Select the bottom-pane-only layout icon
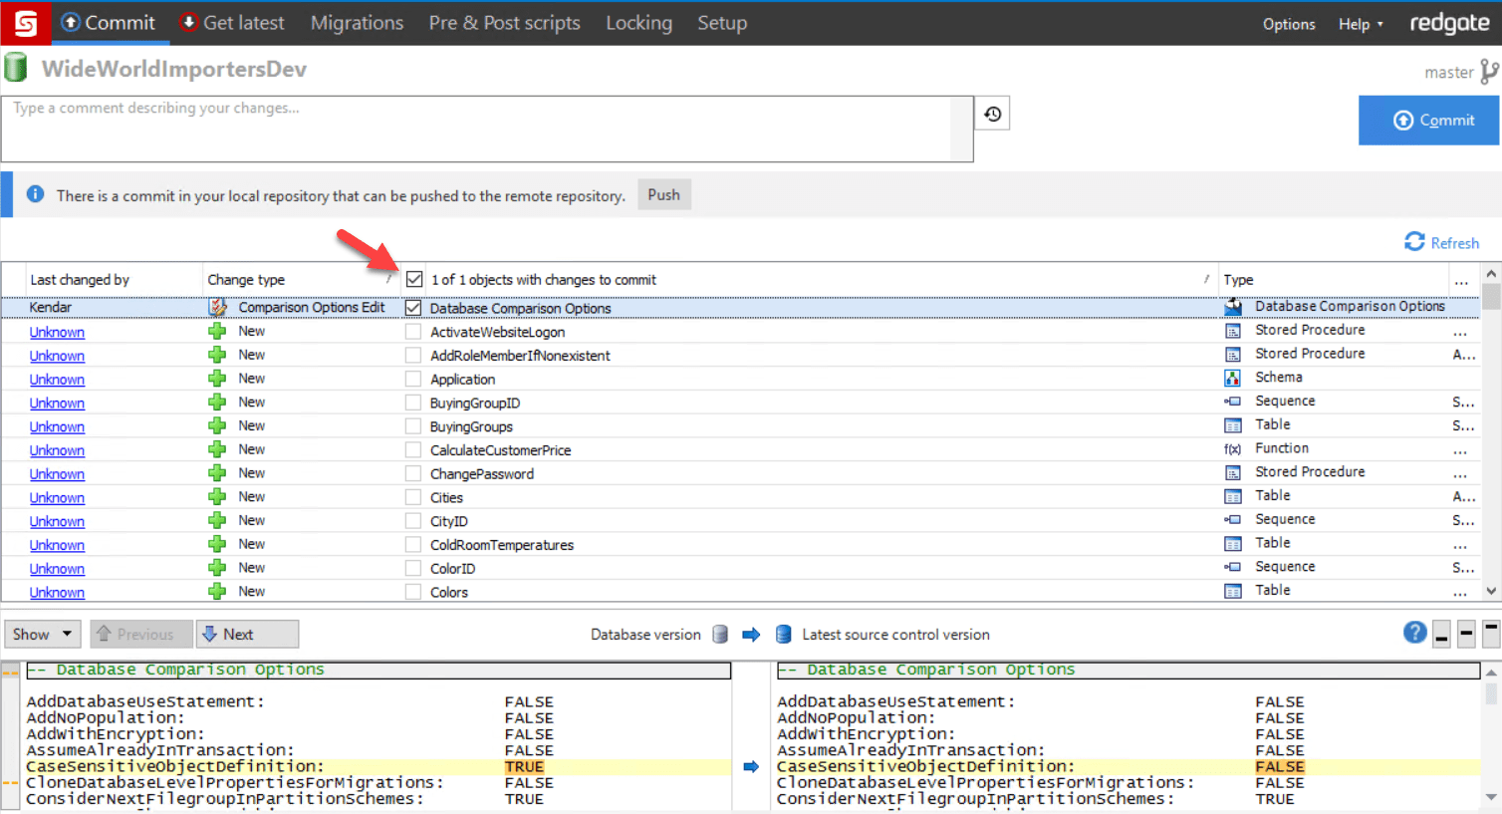Image resolution: width=1502 pixels, height=814 pixels. 1489,633
